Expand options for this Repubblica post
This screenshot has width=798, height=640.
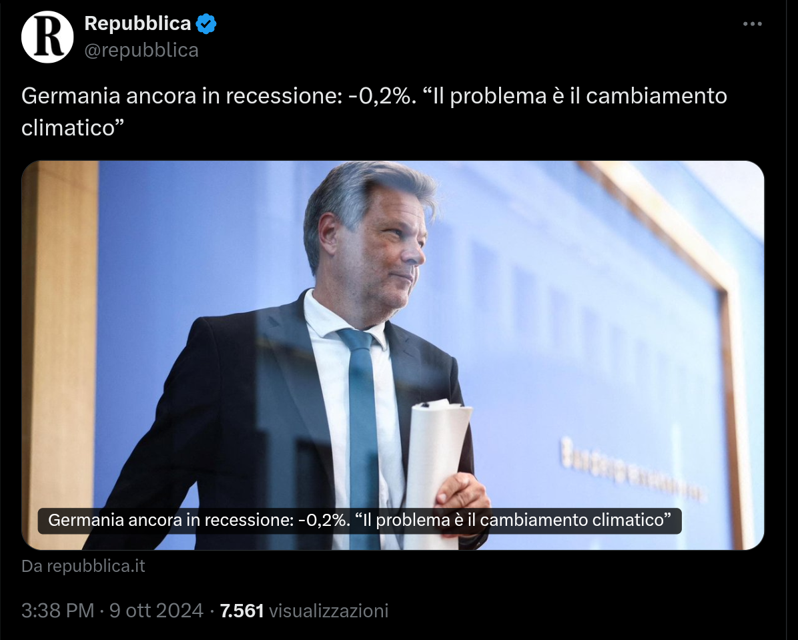(x=753, y=23)
